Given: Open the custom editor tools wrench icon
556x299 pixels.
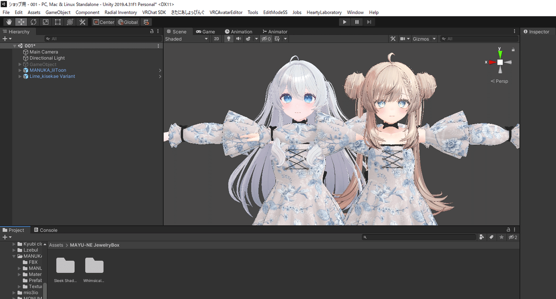Looking at the screenshot, I should (x=82, y=21).
